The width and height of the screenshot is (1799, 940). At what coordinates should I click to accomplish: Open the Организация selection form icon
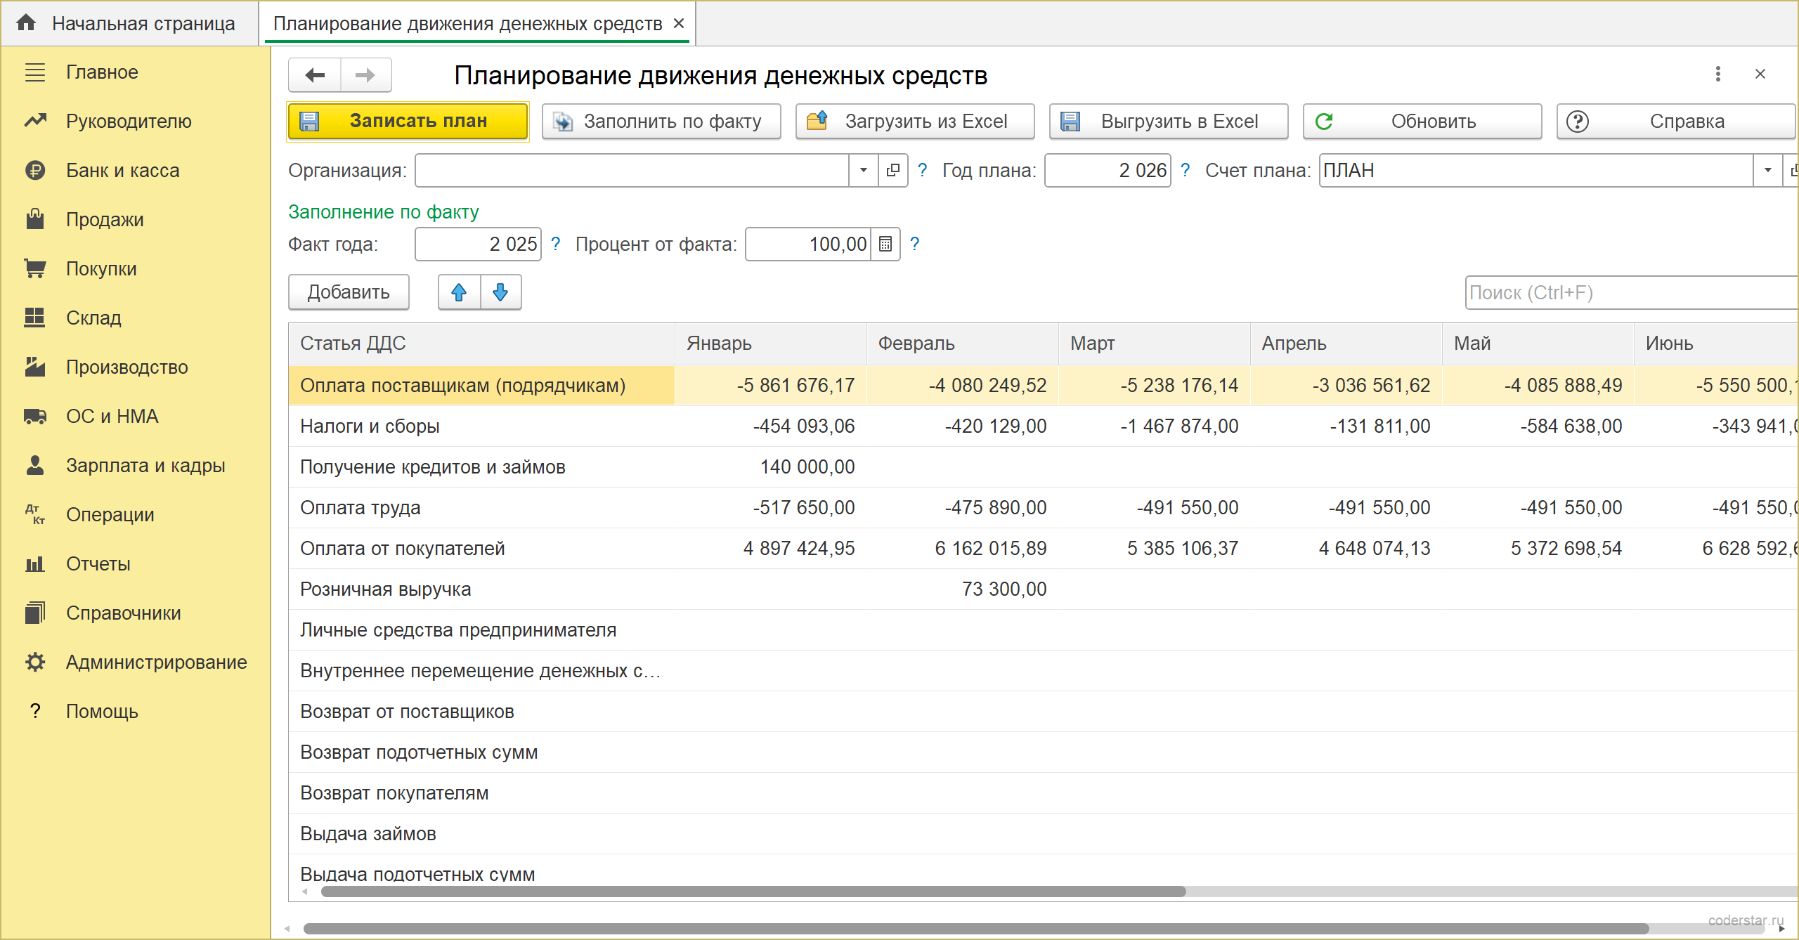(x=893, y=170)
